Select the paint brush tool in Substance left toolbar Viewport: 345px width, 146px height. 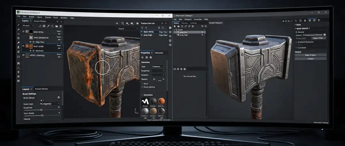point(18,25)
